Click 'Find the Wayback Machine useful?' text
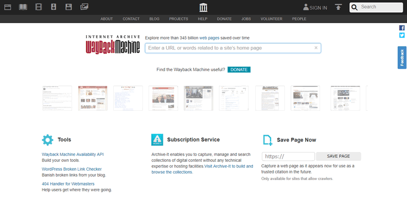The image size is (407, 201). pos(191,70)
